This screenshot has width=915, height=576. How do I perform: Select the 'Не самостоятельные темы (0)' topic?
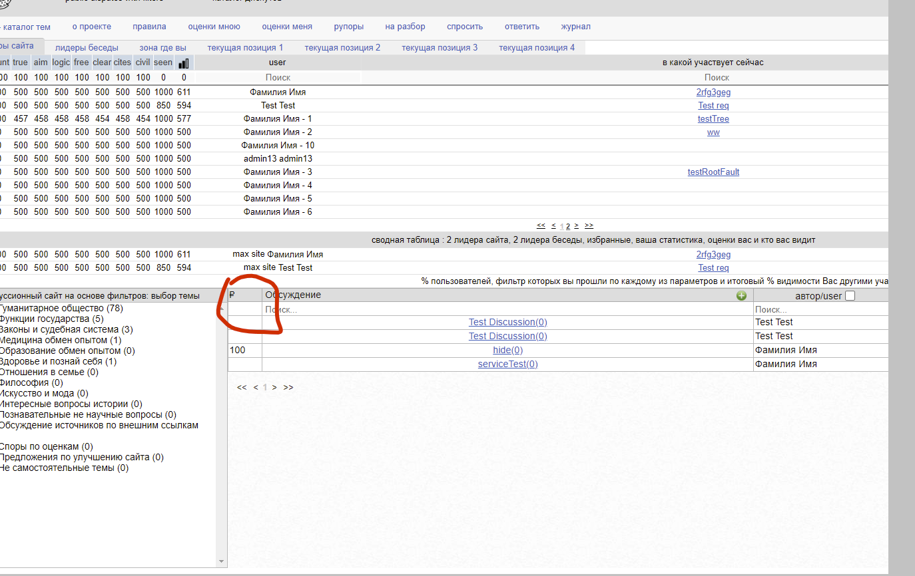tap(65, 468)
